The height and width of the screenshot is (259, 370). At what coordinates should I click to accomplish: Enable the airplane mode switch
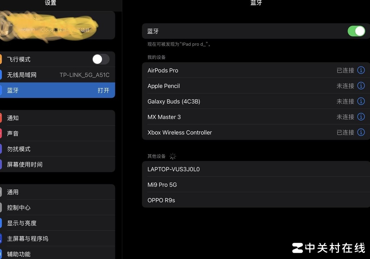(x=100, y=59)
